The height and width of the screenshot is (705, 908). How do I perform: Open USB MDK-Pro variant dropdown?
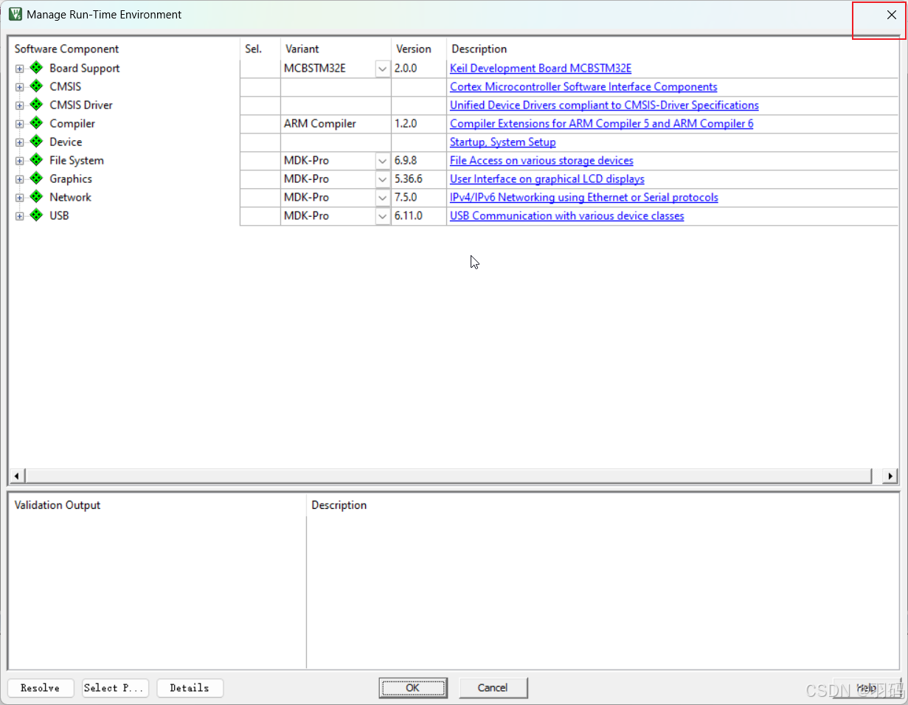tap(383, 216)
